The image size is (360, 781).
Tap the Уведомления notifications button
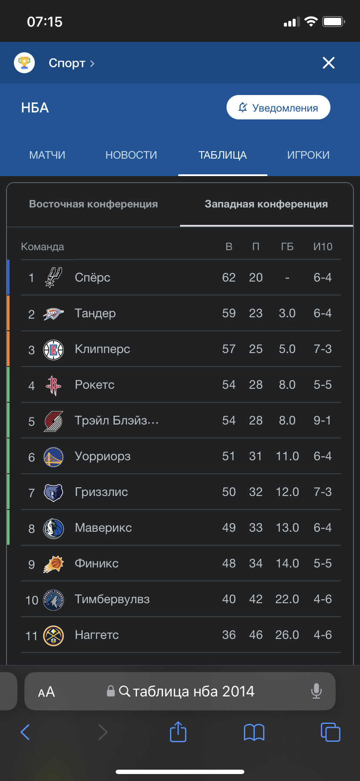(x=278, y=108)
